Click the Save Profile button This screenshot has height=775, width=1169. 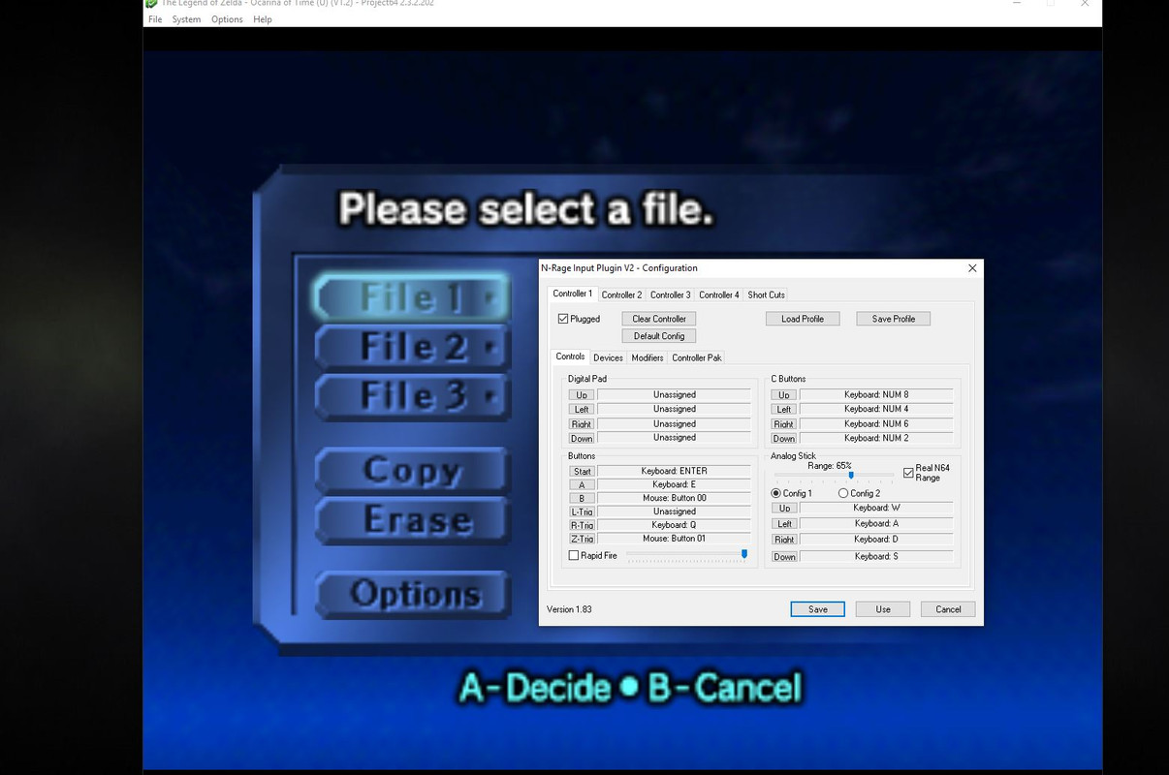(x=894, y=319)
